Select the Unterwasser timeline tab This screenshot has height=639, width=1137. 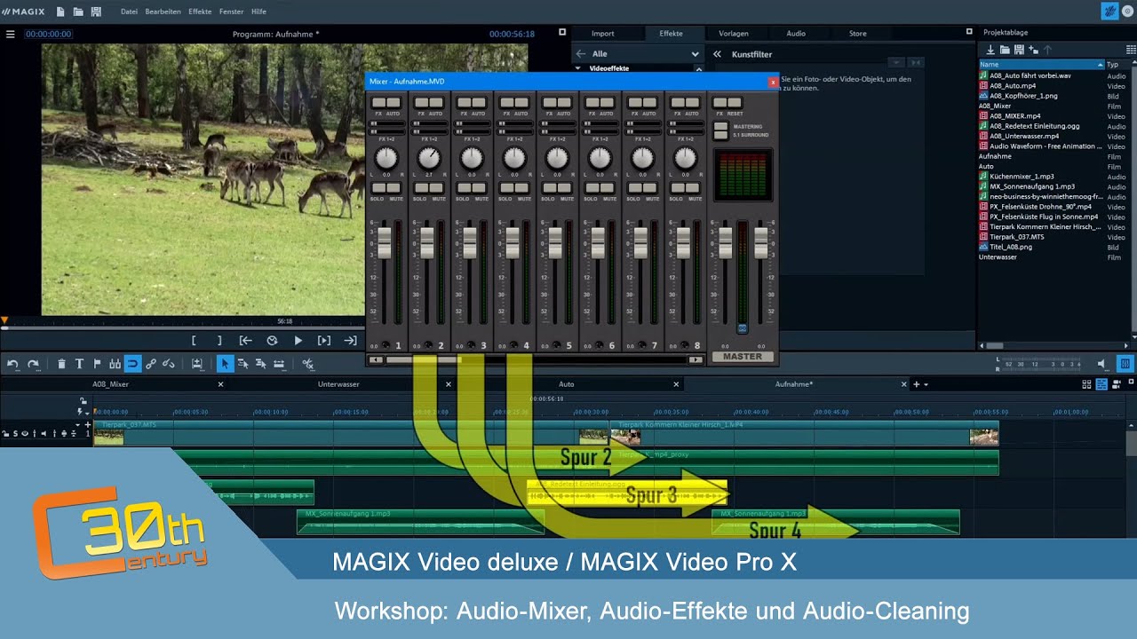(x=338, y=384)
